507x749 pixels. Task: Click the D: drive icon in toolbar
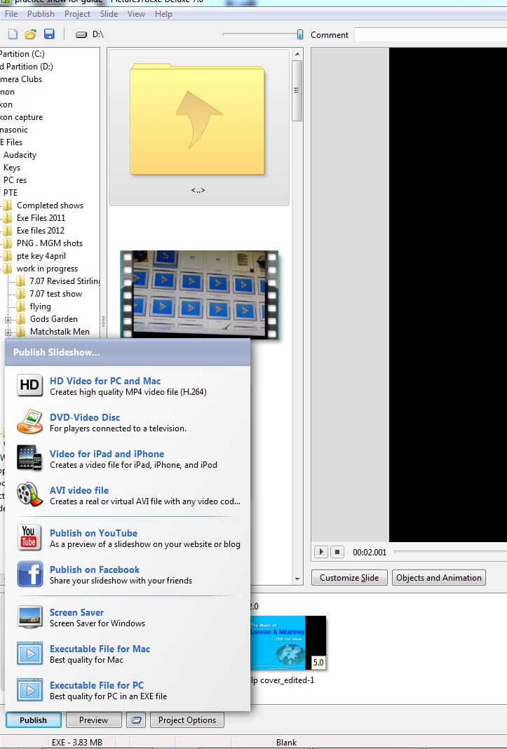81,34
